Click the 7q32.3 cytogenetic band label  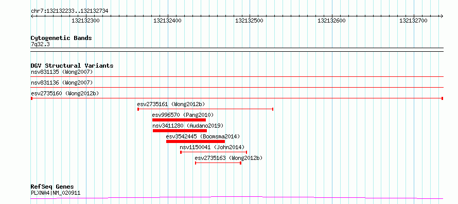click(x=39, y=44)
